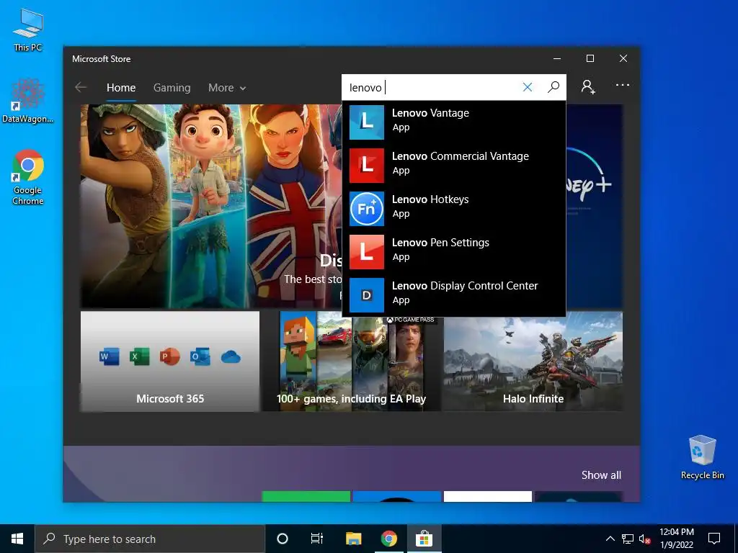Switch to the Gaming tab
This screenshot has width=738, height=553.
172,88
